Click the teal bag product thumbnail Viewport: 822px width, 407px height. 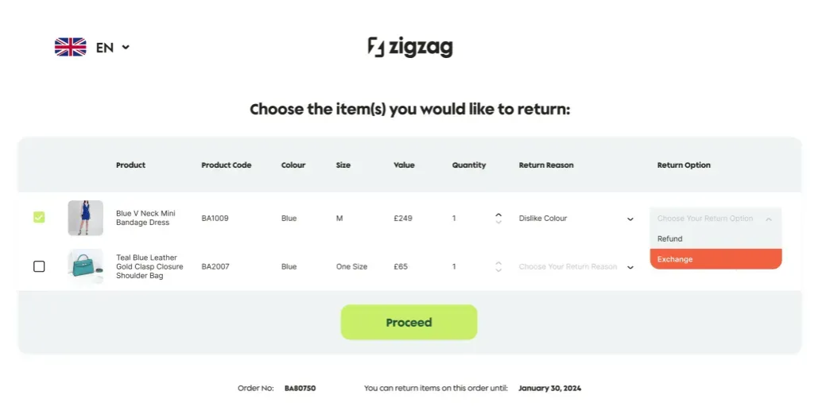click(85, 266)
